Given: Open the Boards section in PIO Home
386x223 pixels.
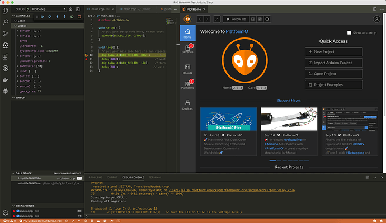Looking at the screenshot, I should click(x=187, y=69).
